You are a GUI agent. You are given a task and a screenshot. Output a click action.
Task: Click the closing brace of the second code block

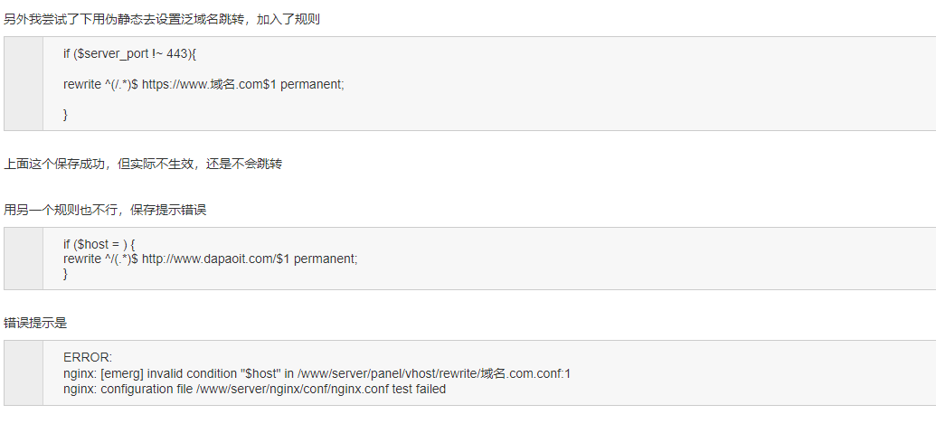66,274
